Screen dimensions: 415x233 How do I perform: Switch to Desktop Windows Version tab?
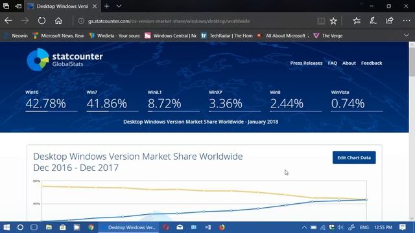tap(62, 6)
